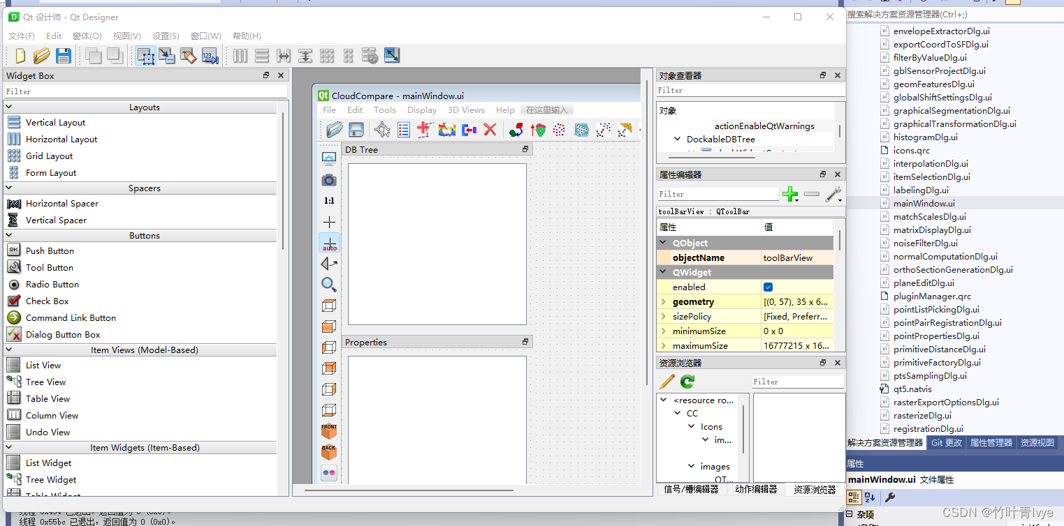Screen dimensions: 1064x526
Task: Select mainWindow.ui in Solution Explorer
Action: click(924, 204)
